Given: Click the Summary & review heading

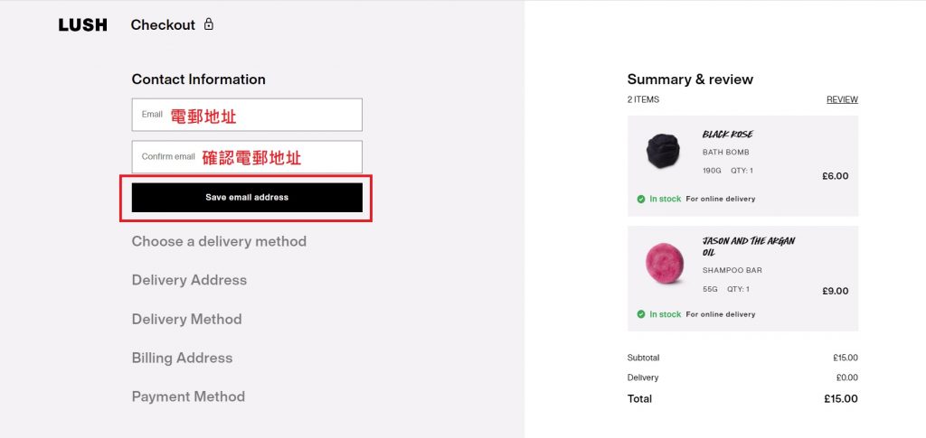Looking at the screenshot, I should click(x=690, y=79).
